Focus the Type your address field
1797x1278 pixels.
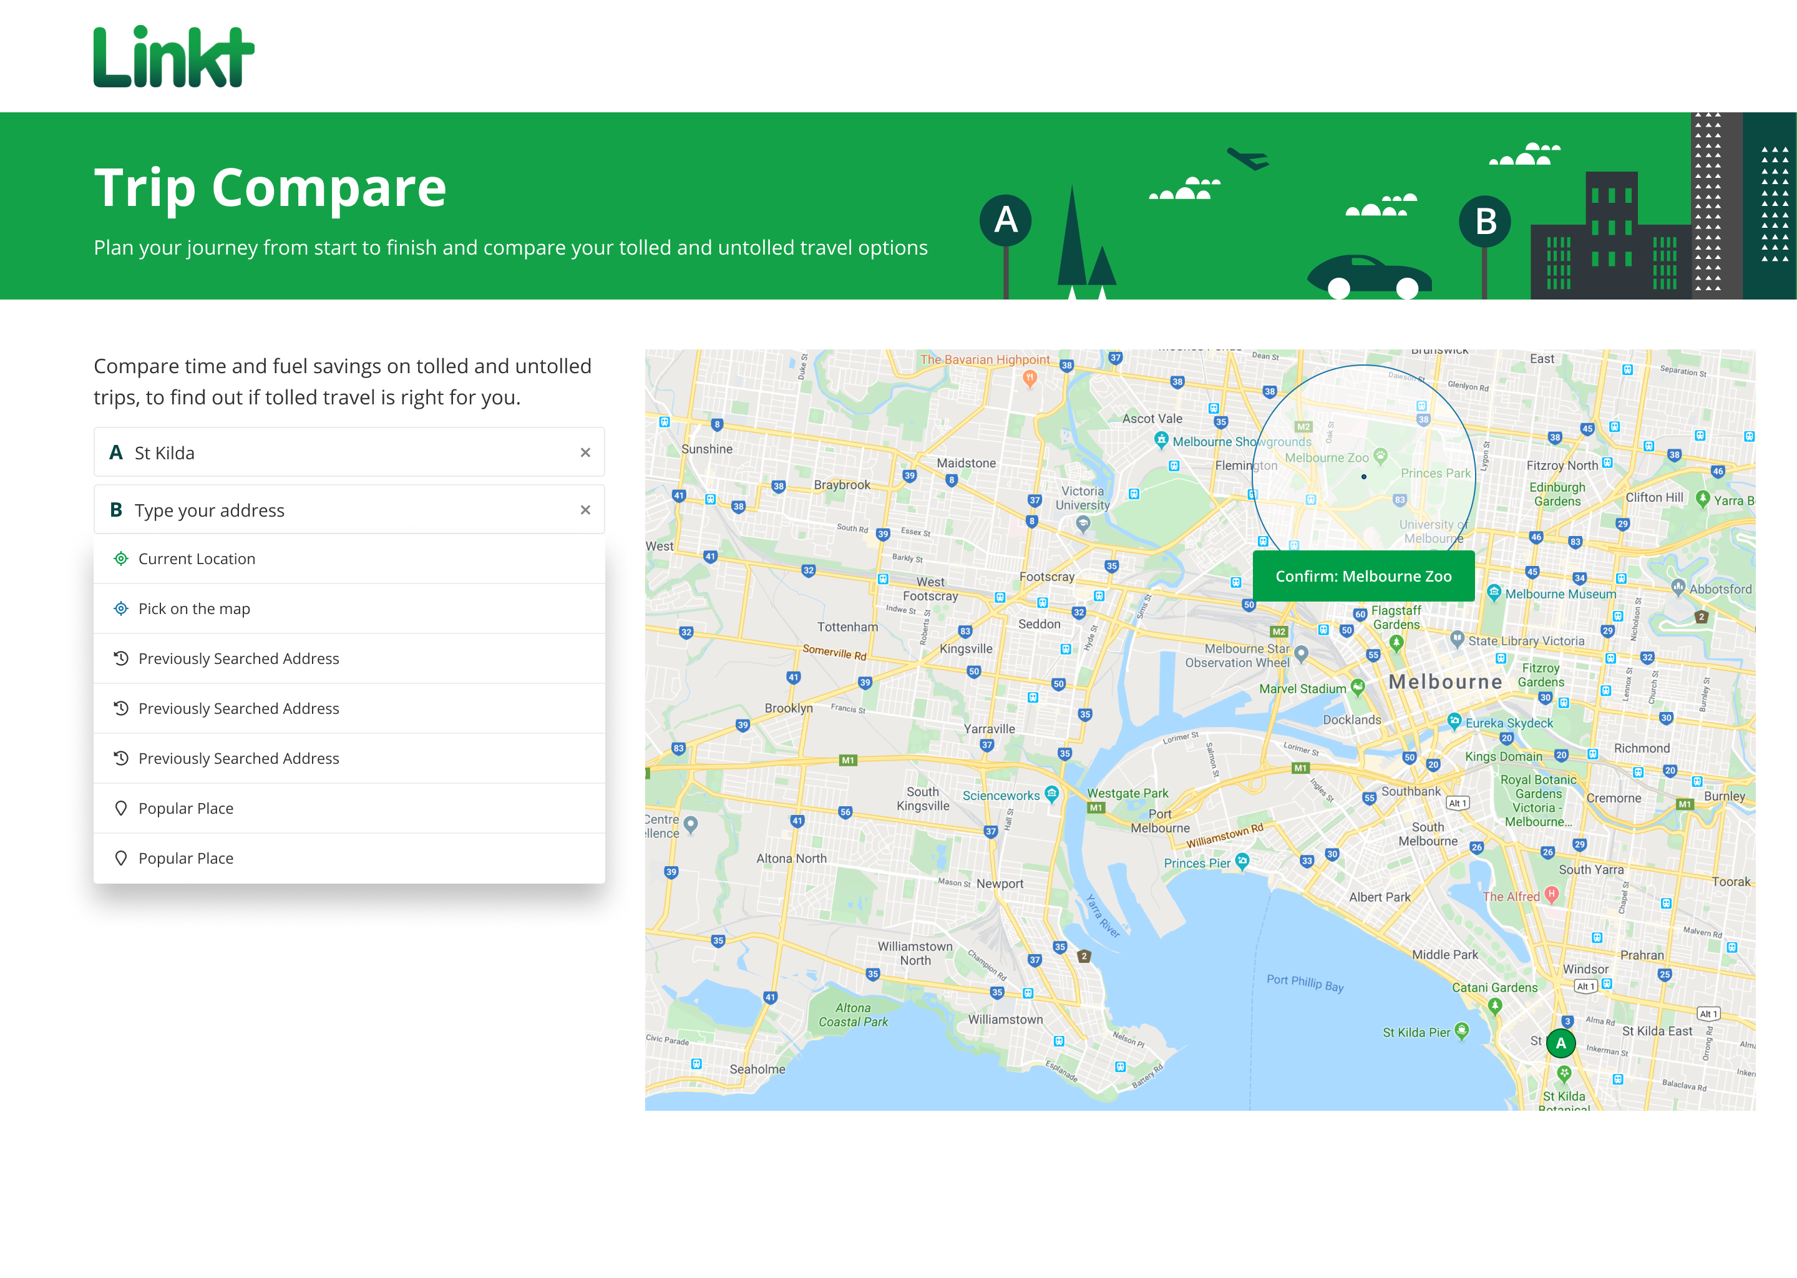(x=349, y=510)
